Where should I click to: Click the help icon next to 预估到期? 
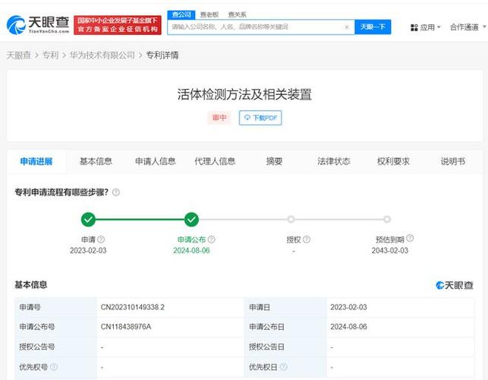click(x=410, y=238)
